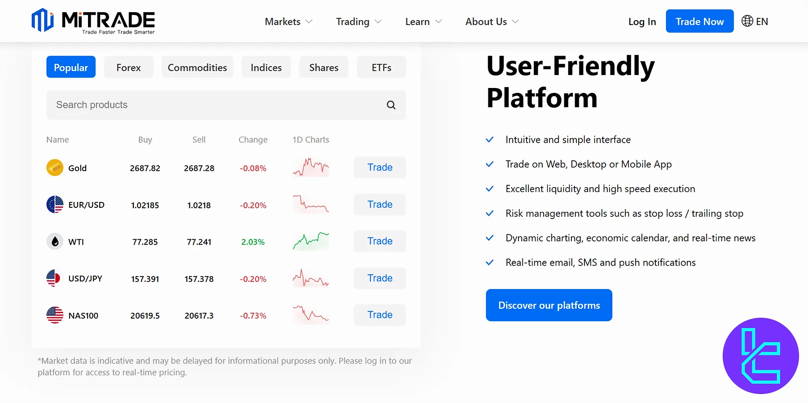The height and width of the screenshot is (403, 808).
Task: Switch to the ETFs tab
Action: [x=382, y=67]
